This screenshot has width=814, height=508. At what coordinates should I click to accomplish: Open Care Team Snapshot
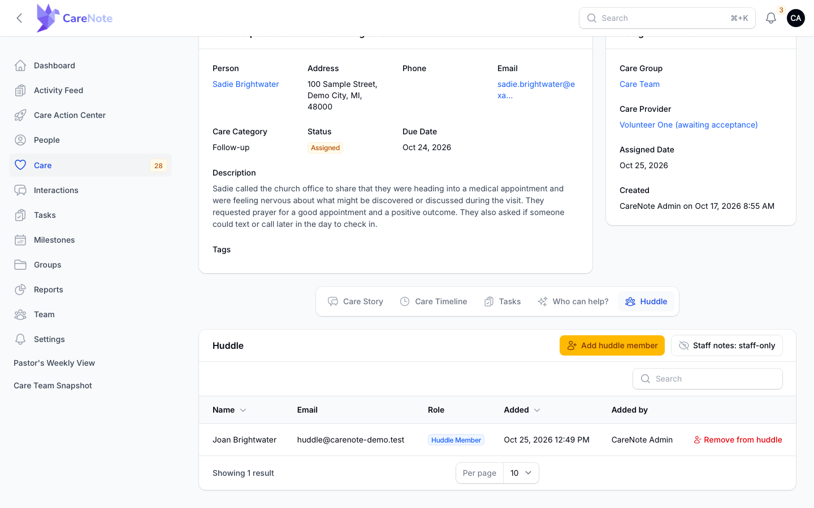[x=53, y=386]
